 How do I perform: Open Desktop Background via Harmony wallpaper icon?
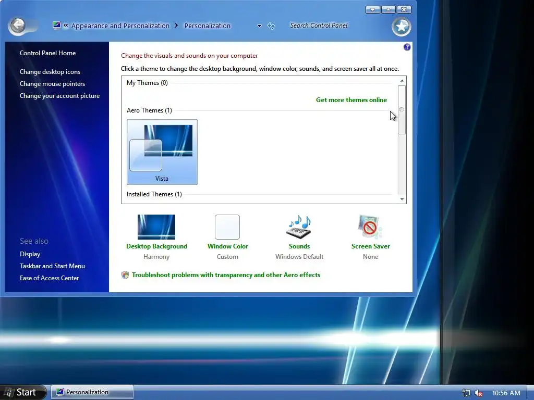point(156,227)
